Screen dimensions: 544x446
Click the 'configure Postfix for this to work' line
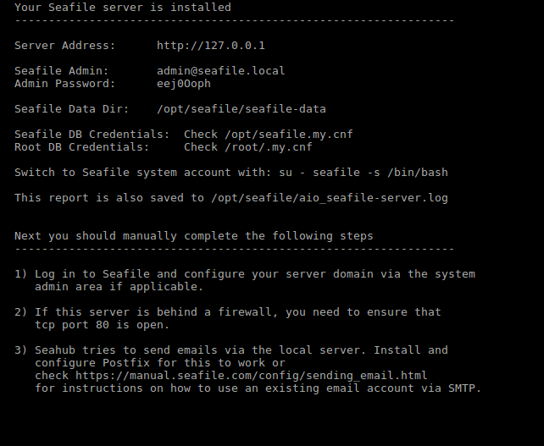[x=160, y=363]
